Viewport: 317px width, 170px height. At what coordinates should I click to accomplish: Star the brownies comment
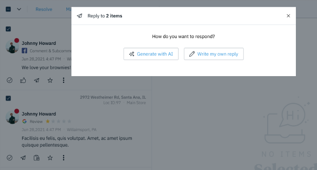click(x=50, y=80)
